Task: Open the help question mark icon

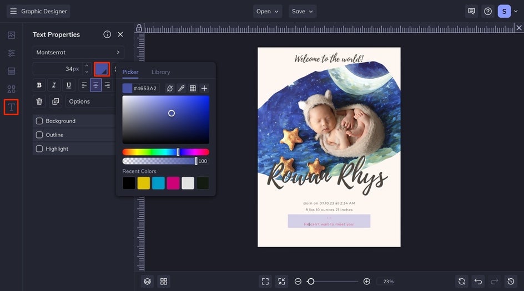Action: pyautogui.click(x=488, y=11)
